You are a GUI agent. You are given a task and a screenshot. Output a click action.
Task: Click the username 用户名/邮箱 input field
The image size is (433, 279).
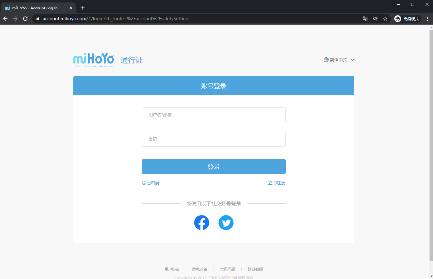coord(214,115)
